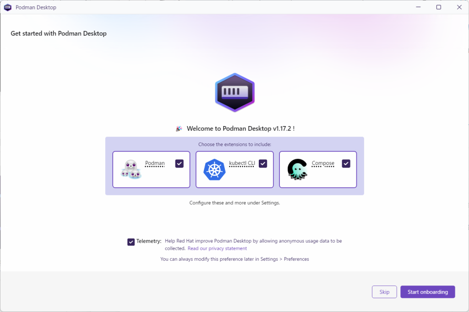
Task: Click the Compose extension name label
Action: click(x=323, y=163)
